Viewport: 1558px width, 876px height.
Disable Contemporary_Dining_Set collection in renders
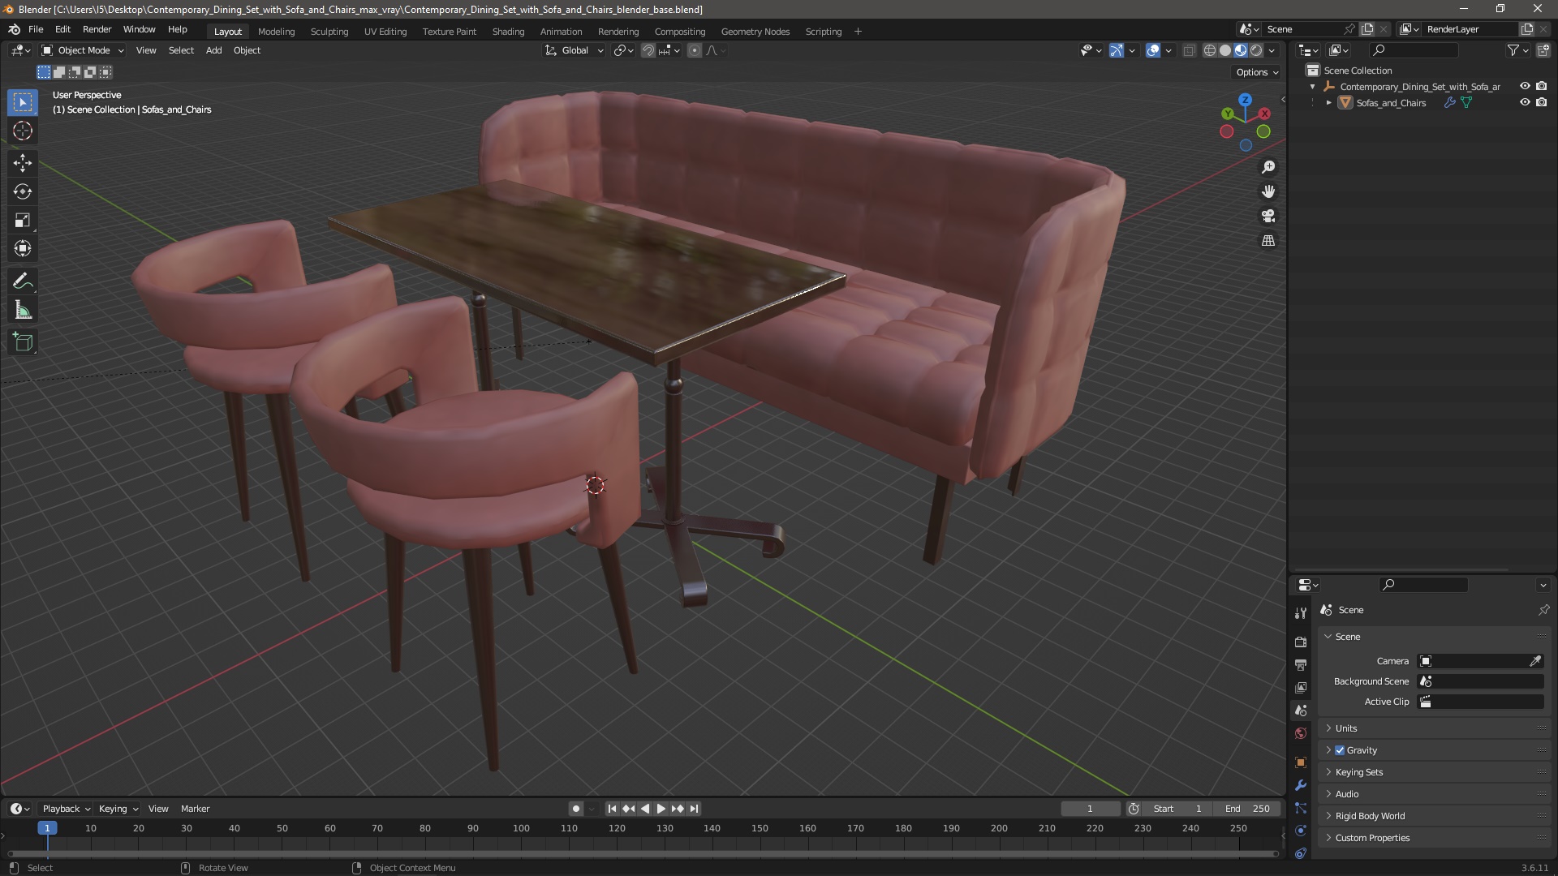1541,86
